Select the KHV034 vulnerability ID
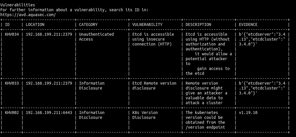Screen dimensions: 296x137 [12, 34]
